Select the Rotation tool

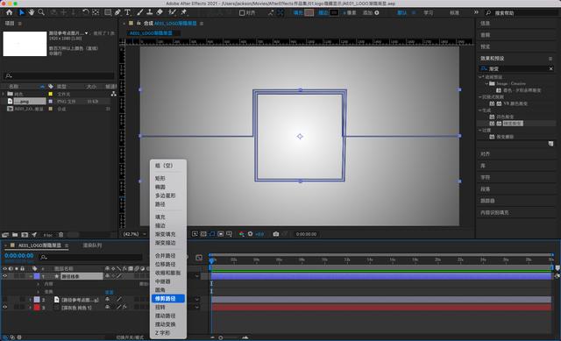[x=86, y=12]
